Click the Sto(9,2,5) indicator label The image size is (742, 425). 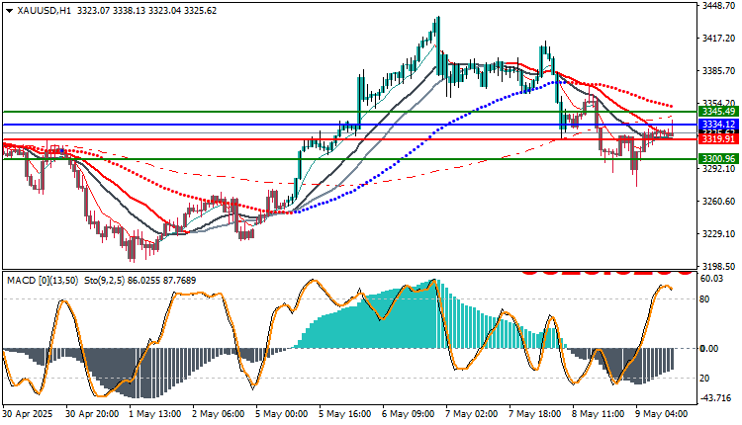click(104, 281)
